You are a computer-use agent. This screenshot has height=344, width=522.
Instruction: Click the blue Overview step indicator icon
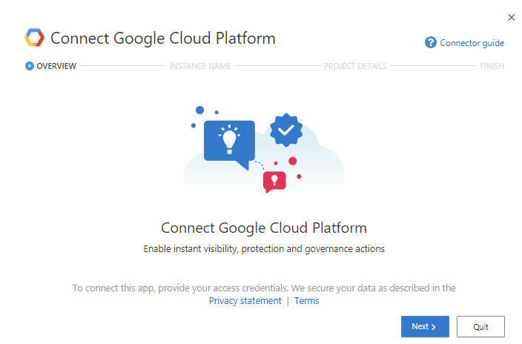[30, 66]
